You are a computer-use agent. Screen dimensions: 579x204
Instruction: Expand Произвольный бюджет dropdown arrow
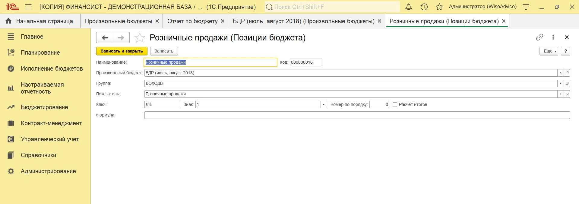click(560, 73)
